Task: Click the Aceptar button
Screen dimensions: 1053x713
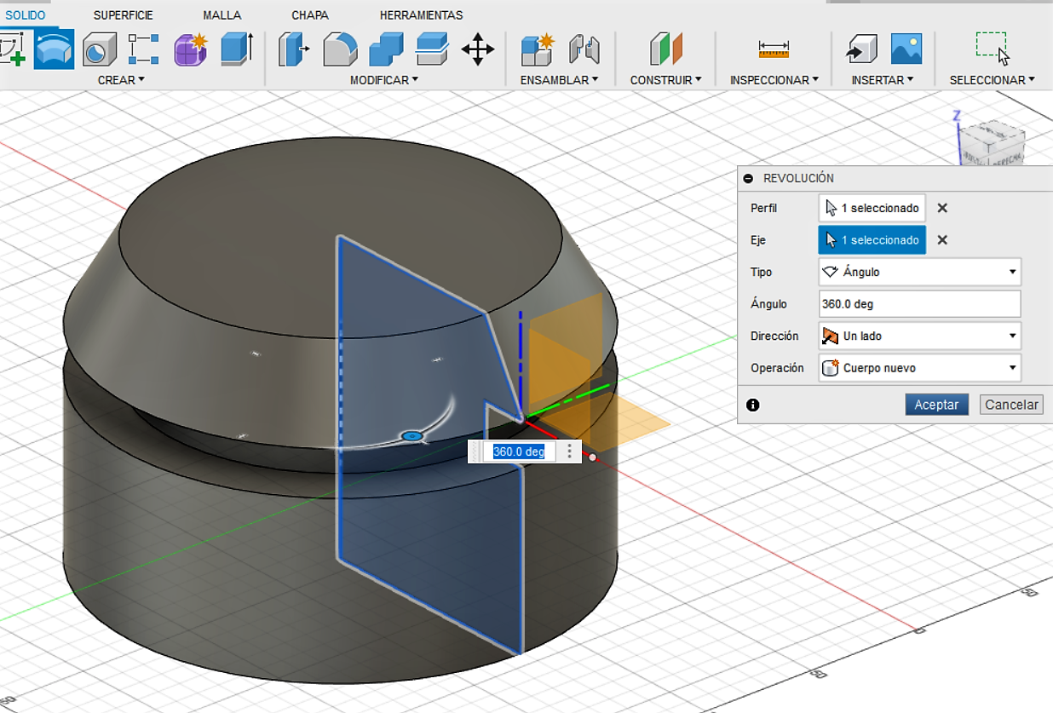Action: 936,405
